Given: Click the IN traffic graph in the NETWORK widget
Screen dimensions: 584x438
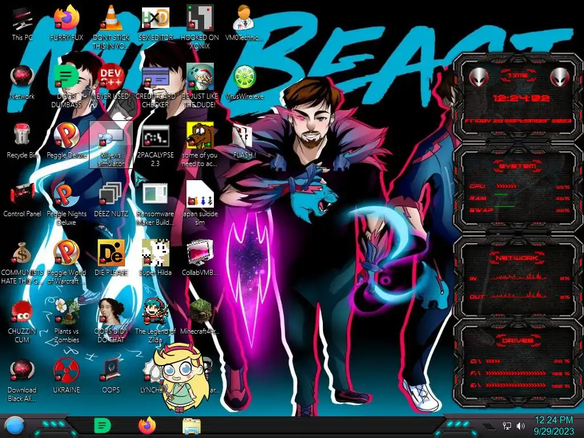Looking at the screenshot, I should click(x=518, y=277).
